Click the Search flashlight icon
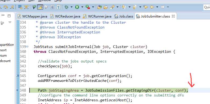 tap(112, 7)
